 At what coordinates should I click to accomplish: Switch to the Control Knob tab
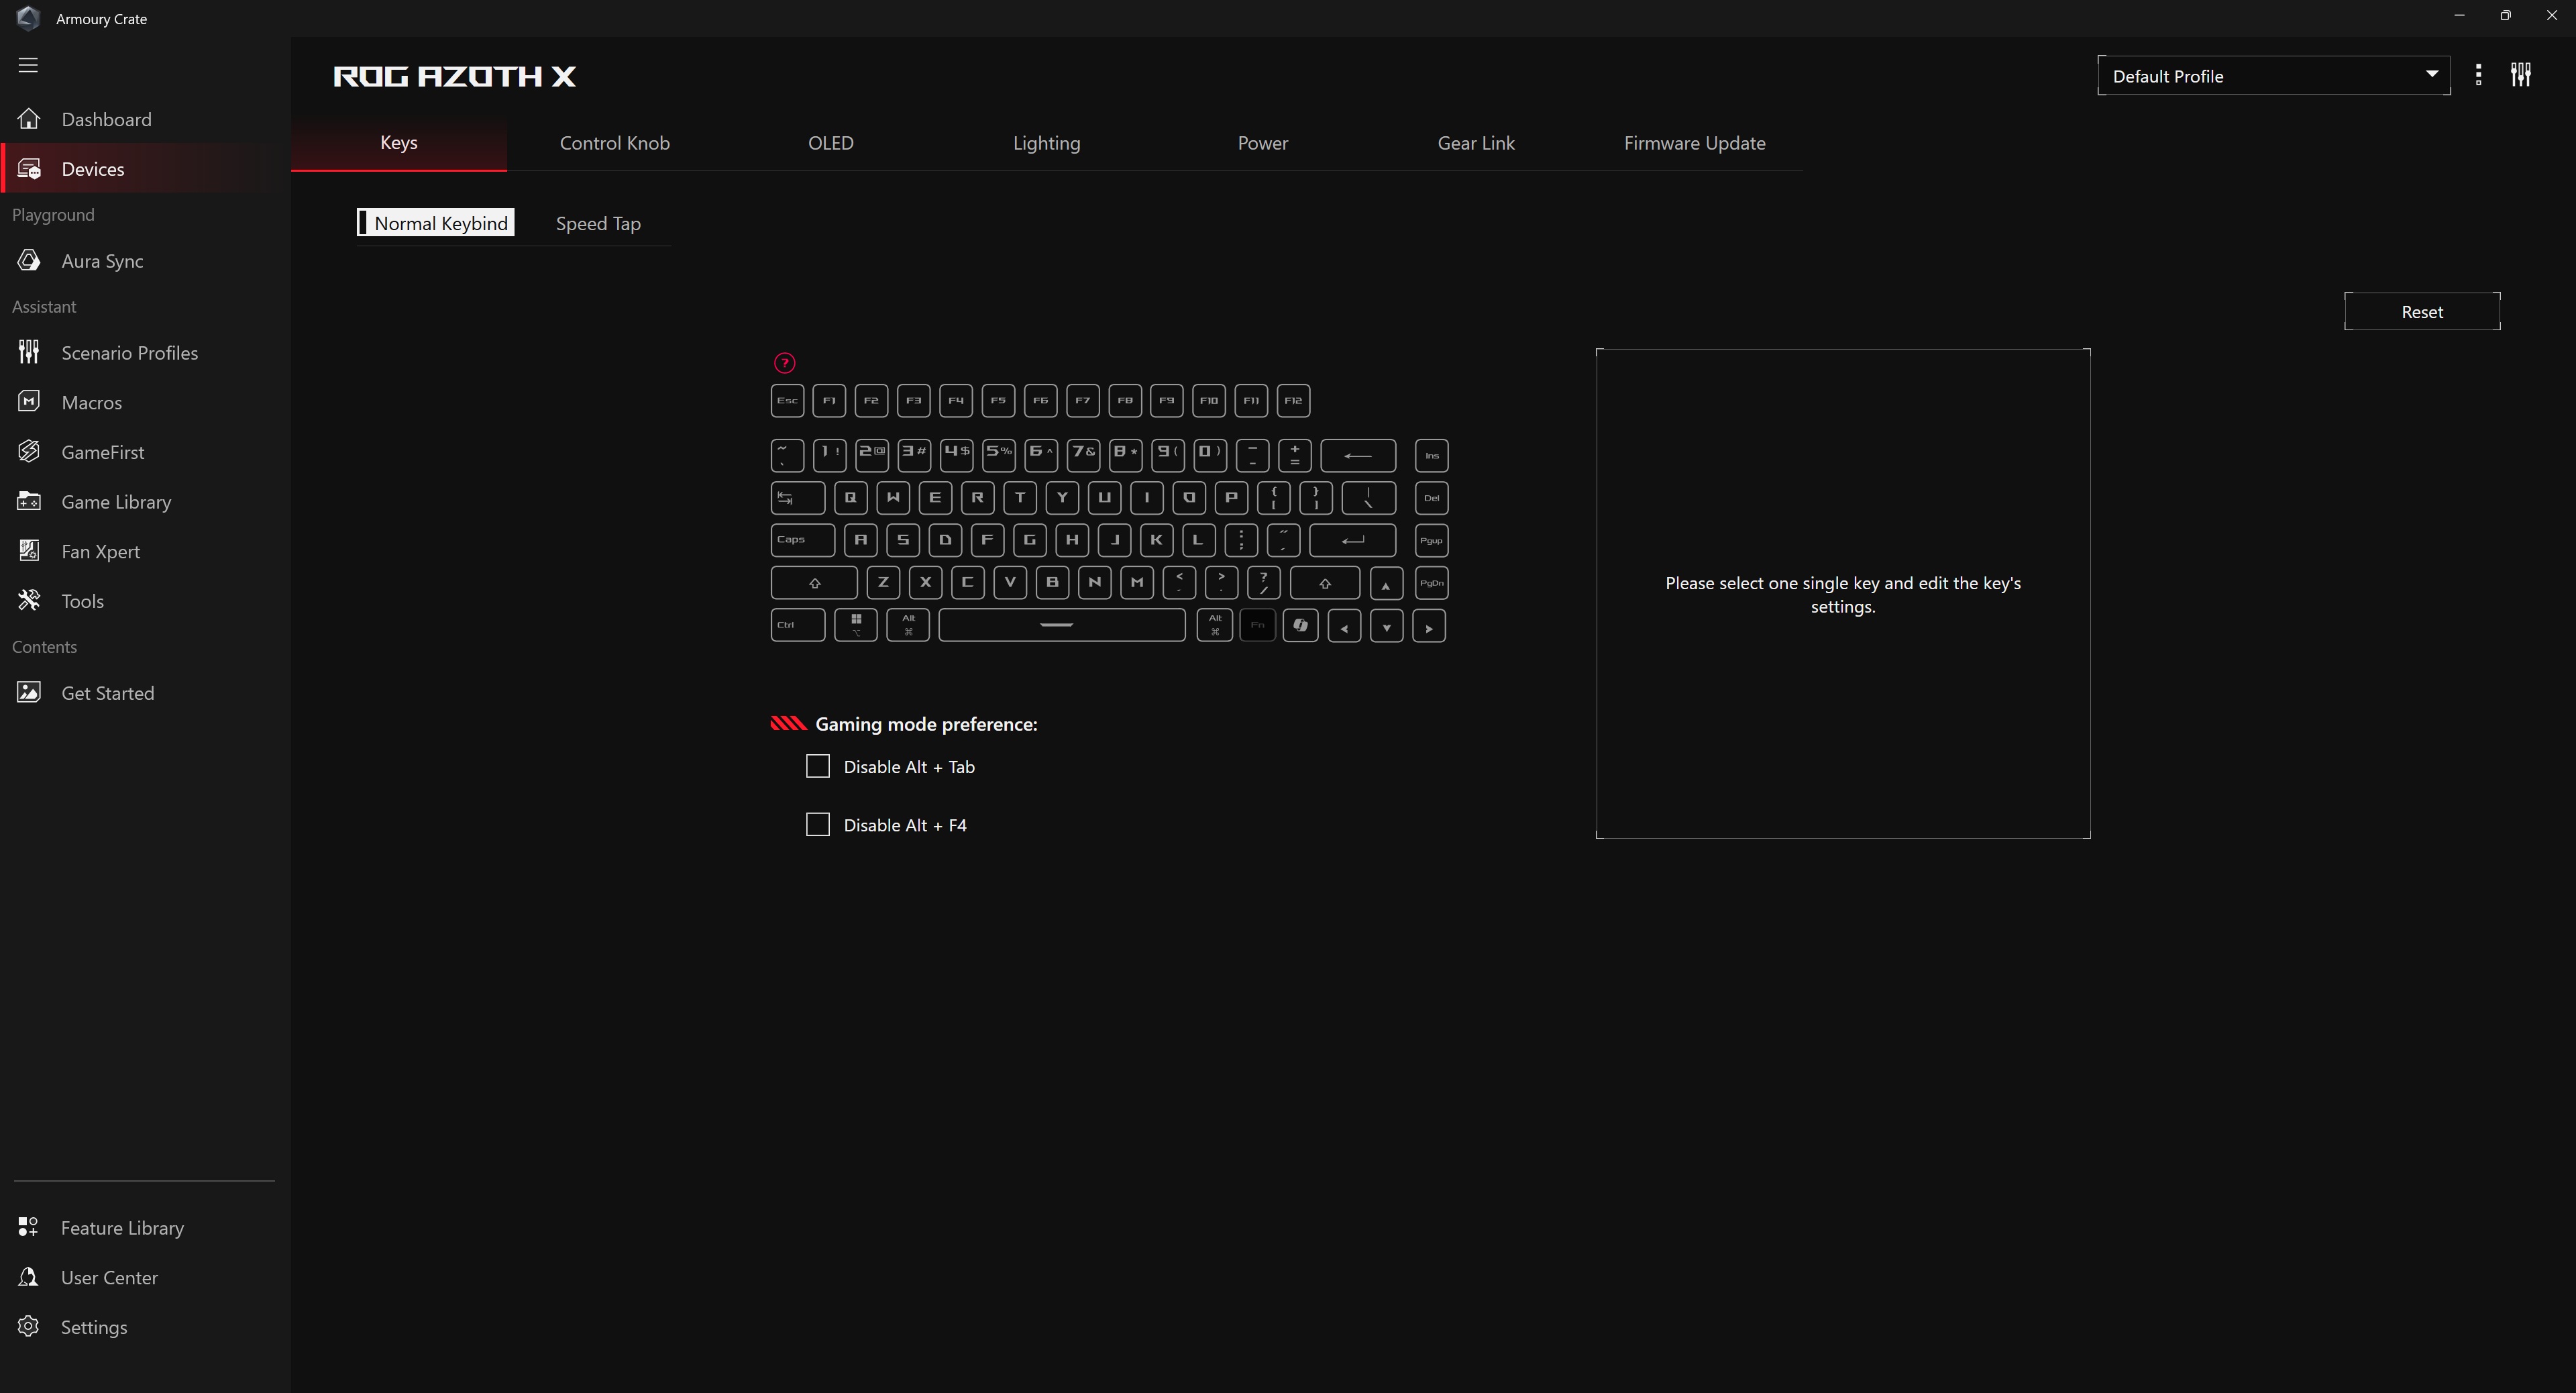pos(615,143)
